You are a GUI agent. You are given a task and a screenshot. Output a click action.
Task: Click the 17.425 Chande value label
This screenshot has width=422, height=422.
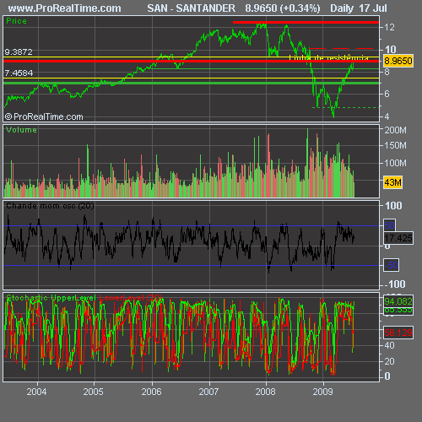coord(398,238)
